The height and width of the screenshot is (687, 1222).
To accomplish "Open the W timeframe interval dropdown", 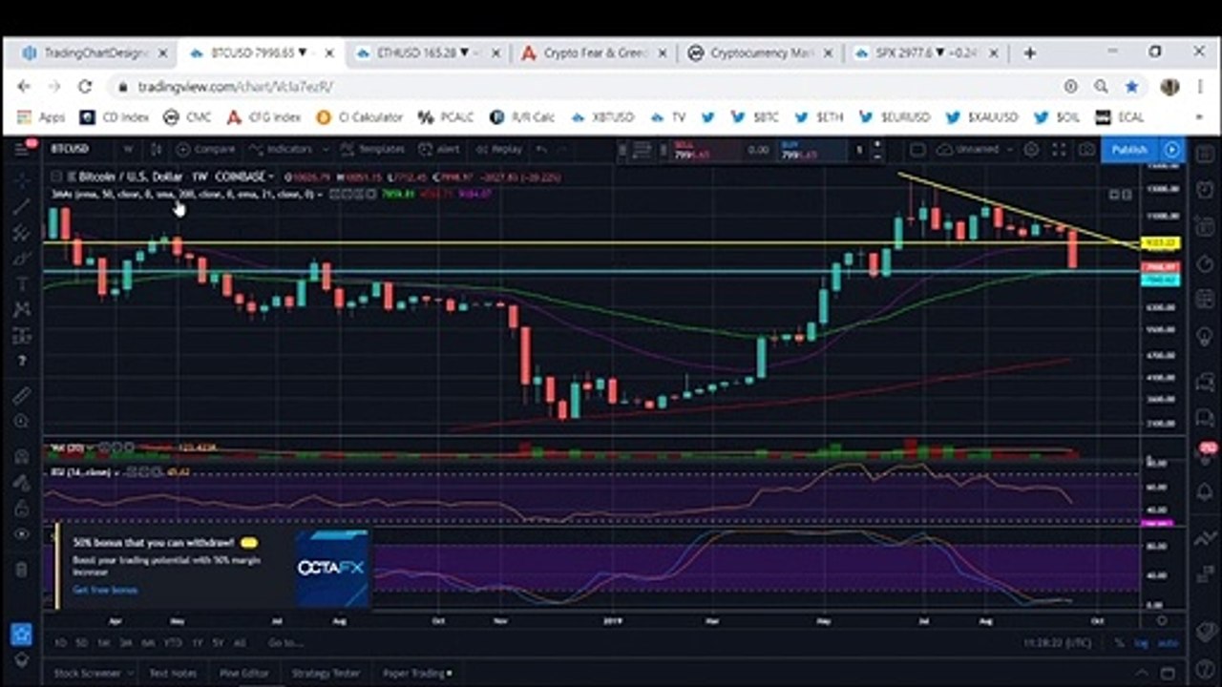I will [x=128, y=150].
